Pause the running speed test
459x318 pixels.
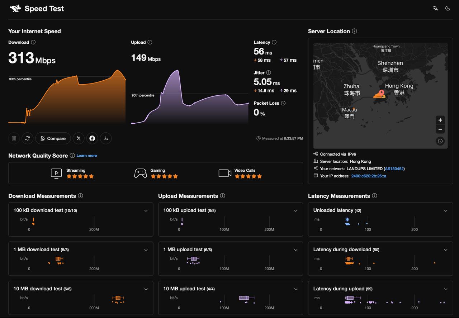pos(14,138)
